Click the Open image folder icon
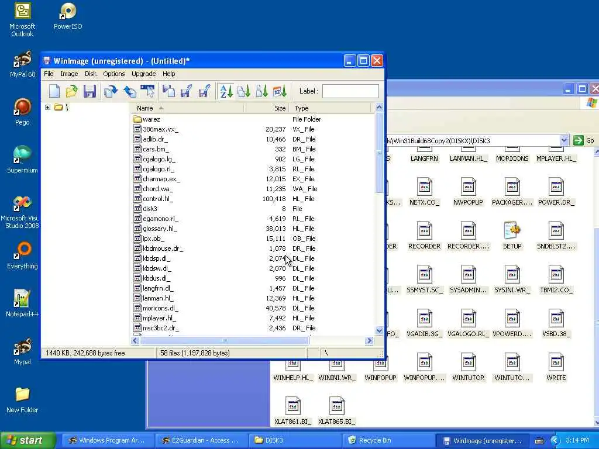The height and width of the screenshot is (449, 599). (71, 91)
